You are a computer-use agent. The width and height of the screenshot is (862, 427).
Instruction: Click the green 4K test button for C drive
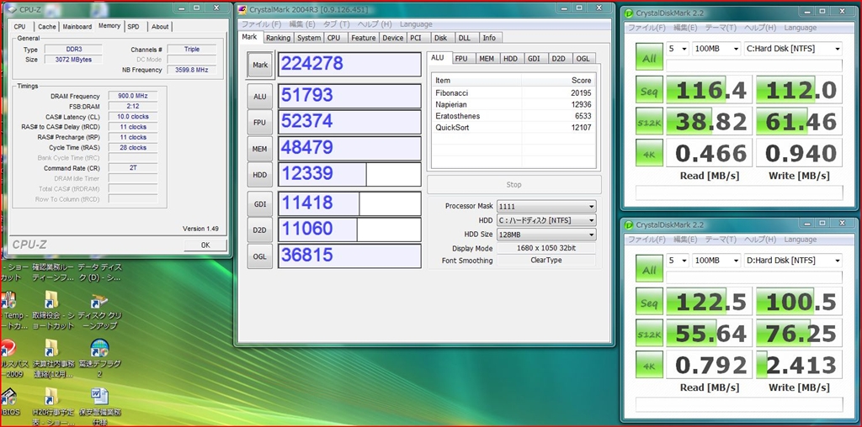coord(648,153)
